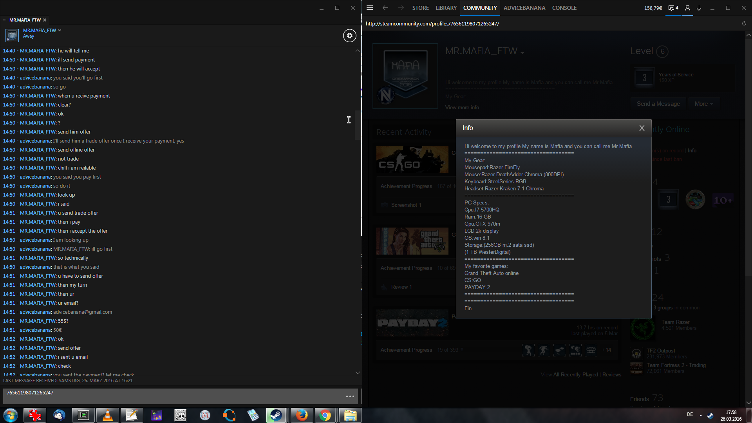
Task: Close the MR.MAFIA_FTW chat tab
Action: [45, 20]
